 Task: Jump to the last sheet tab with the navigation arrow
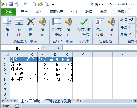point(15,101)
